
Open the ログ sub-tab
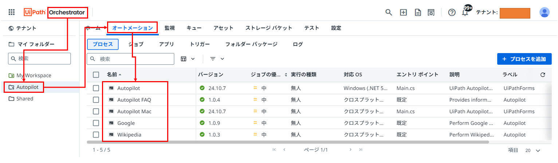[x=298, y=44]
